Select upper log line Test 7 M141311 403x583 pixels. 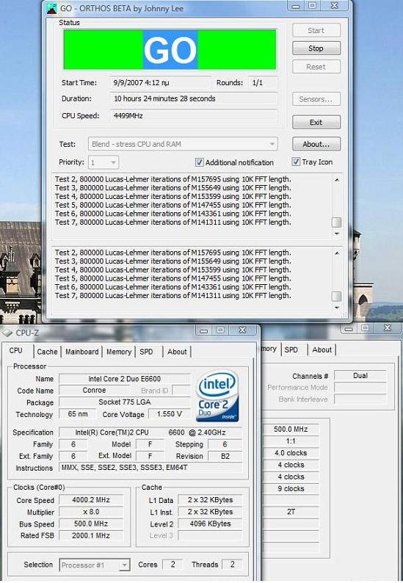(x=173, y=222)
